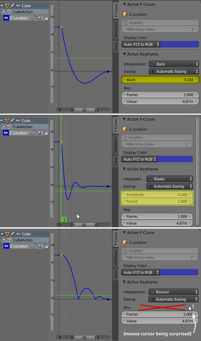
Task: Click the Cube object icon in the Back screenshot
Action: pyautogui.click(x=7, y=6)
